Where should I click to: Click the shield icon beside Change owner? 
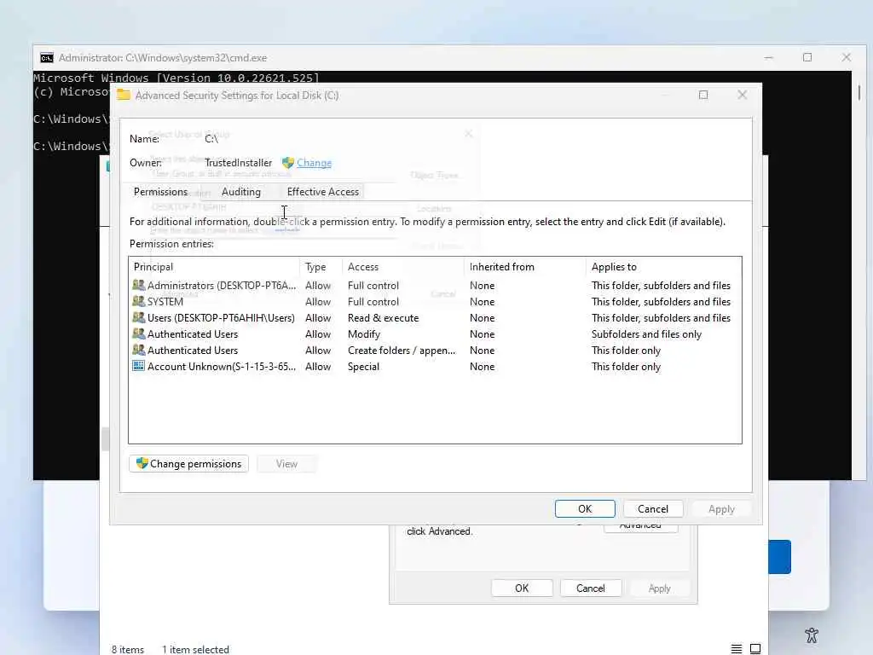[x=288, y=163]
